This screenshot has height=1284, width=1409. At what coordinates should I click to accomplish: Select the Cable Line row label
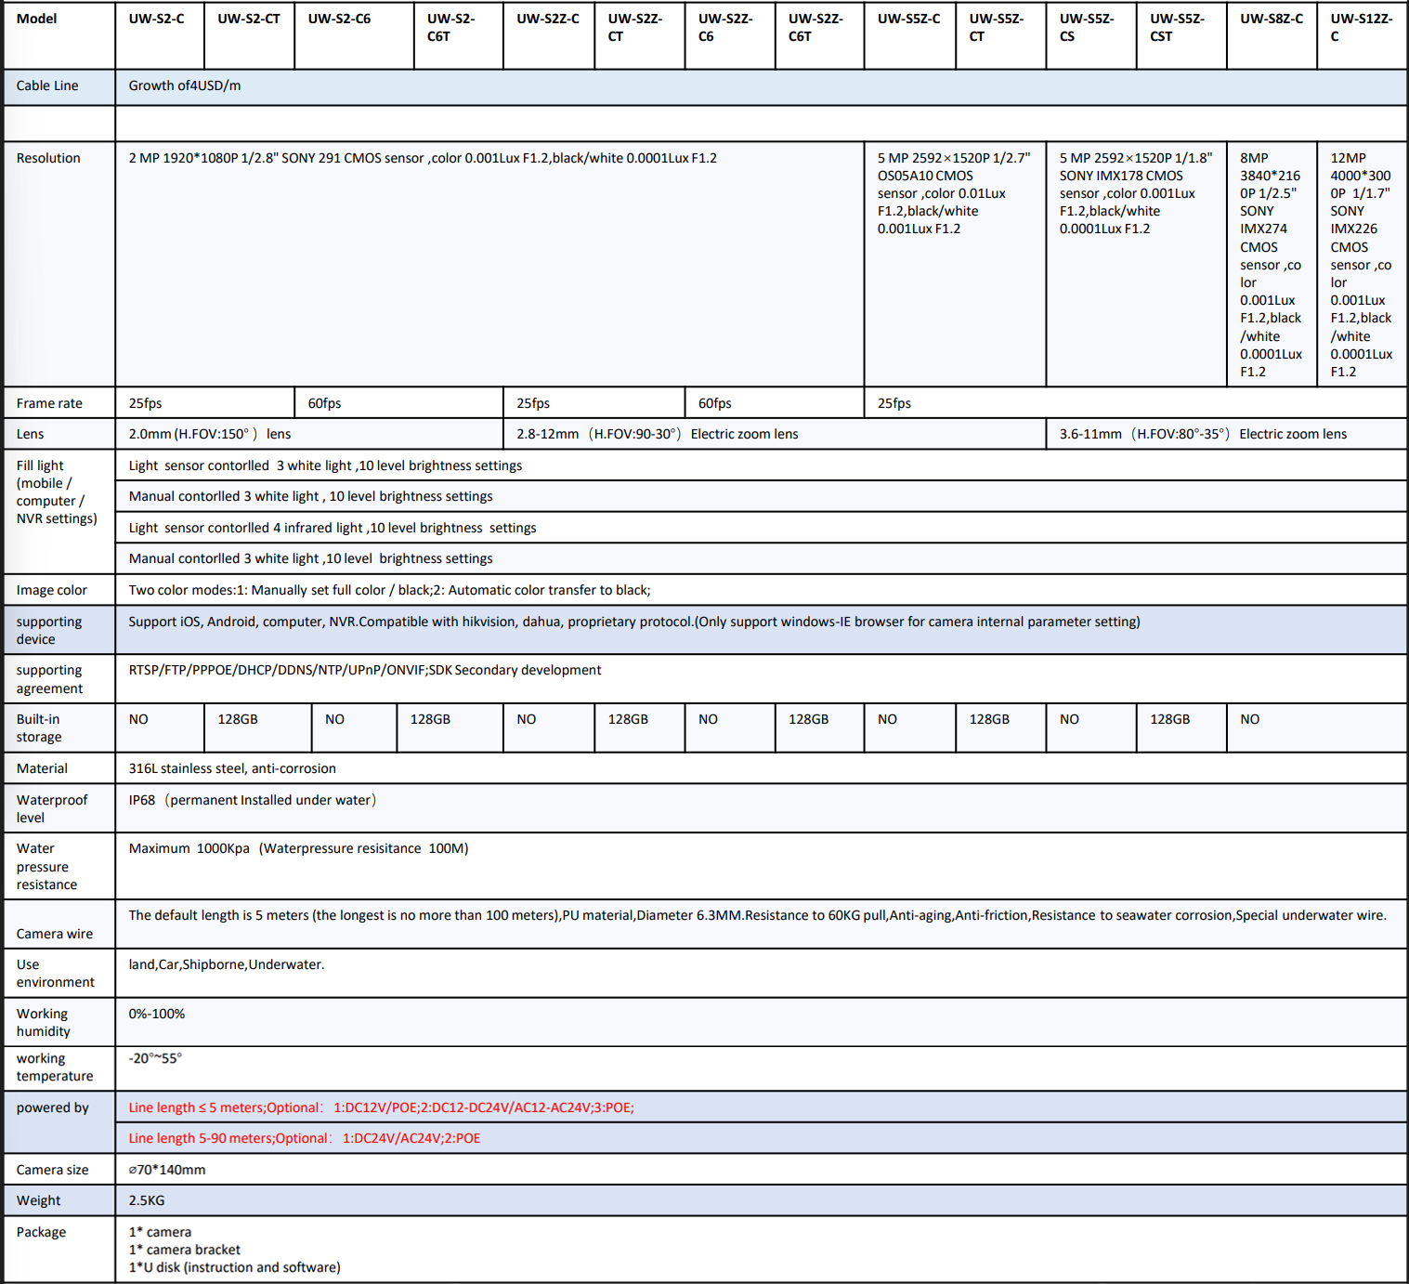tap(47, 85)
